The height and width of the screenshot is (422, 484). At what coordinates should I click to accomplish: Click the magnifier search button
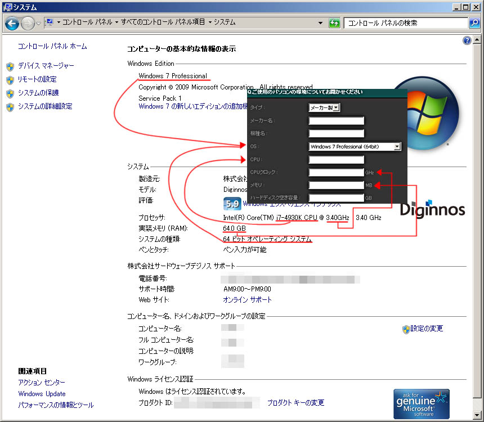click(474, 23)
